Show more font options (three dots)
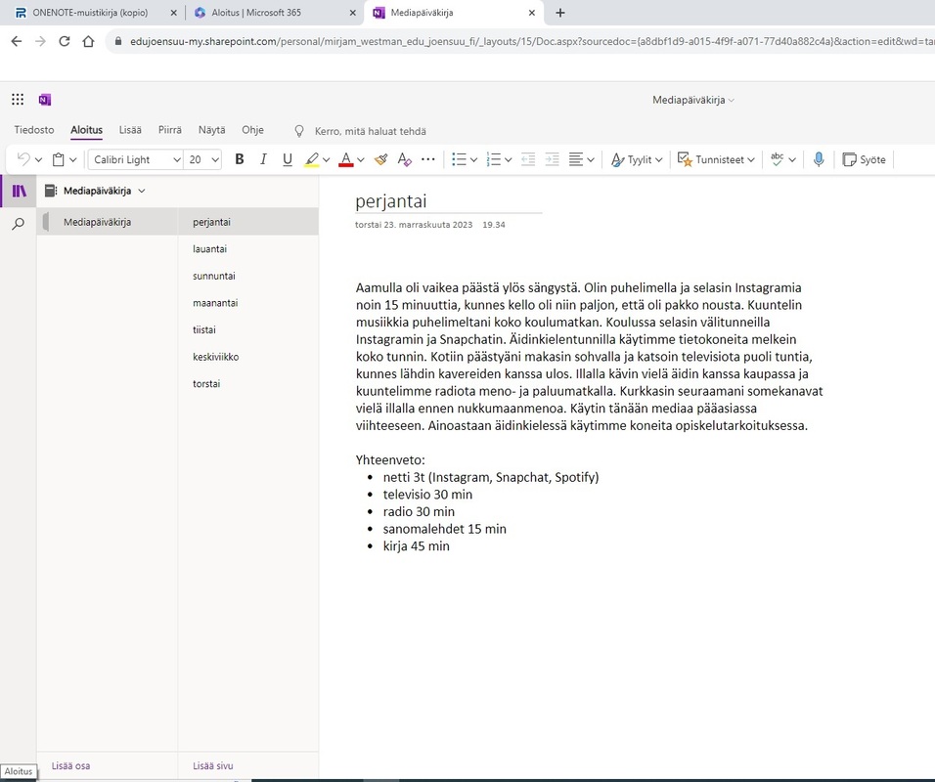The image size is (935, 782). [x=427, y=159]
